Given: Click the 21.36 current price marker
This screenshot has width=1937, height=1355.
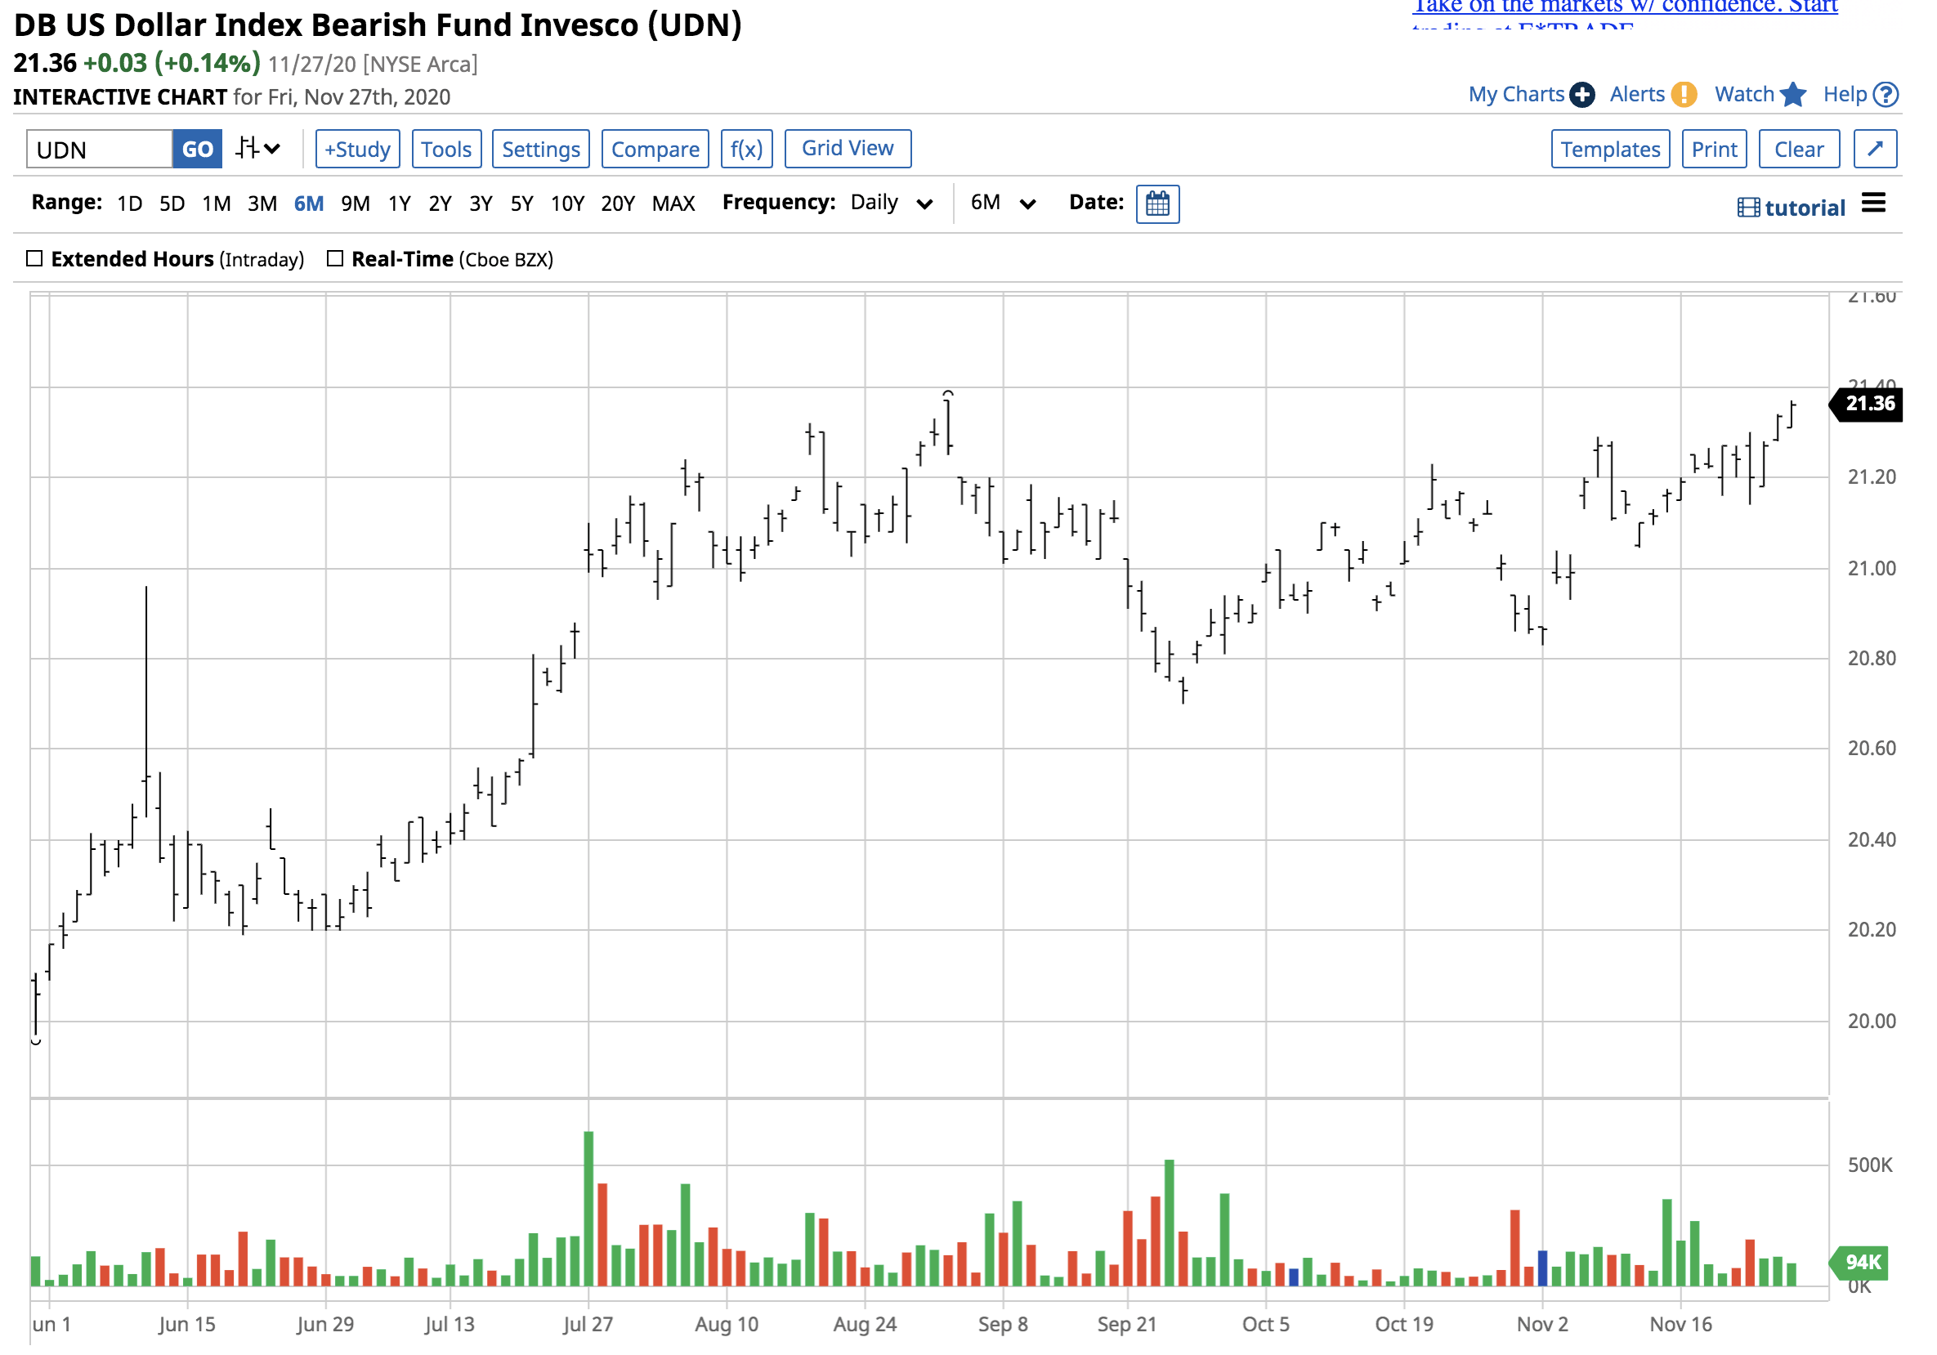Looking at the screenshot, I should pyautogui.click(x=1865, y=405).
